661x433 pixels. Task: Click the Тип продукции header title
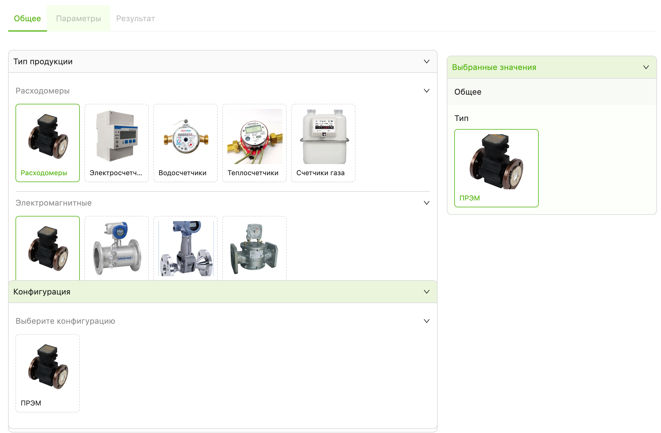click(43, 62)
